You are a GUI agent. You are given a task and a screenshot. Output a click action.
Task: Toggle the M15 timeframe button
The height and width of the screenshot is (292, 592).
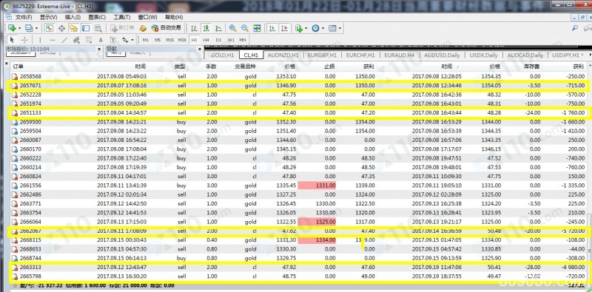point(170,40)
